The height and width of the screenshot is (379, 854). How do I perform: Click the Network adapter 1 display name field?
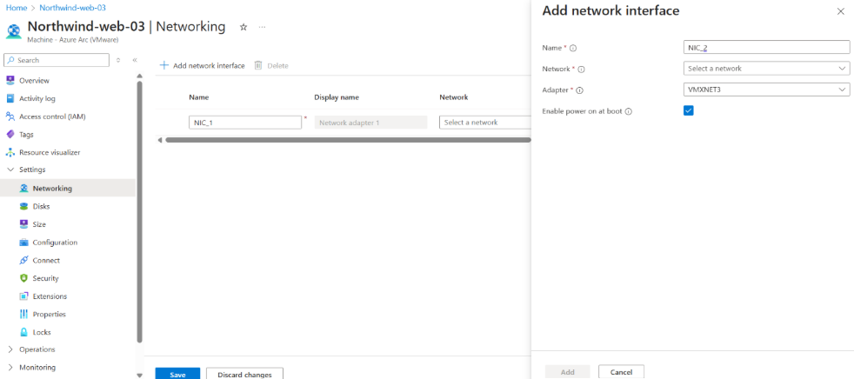(x=370, y=123)
